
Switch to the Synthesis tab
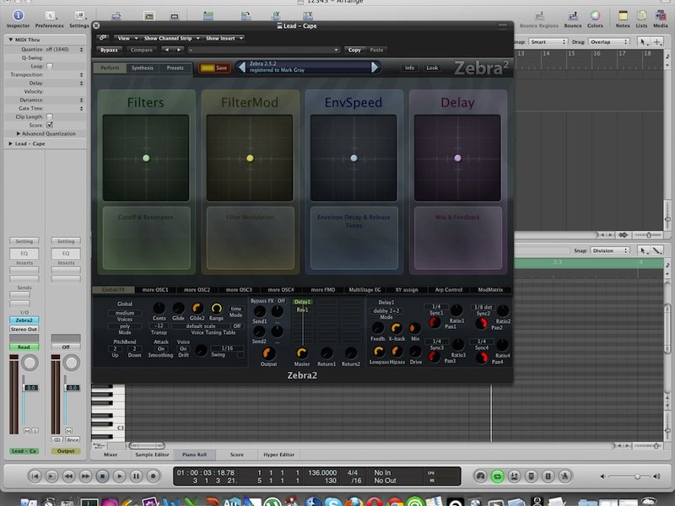click(x=143, y=68)
